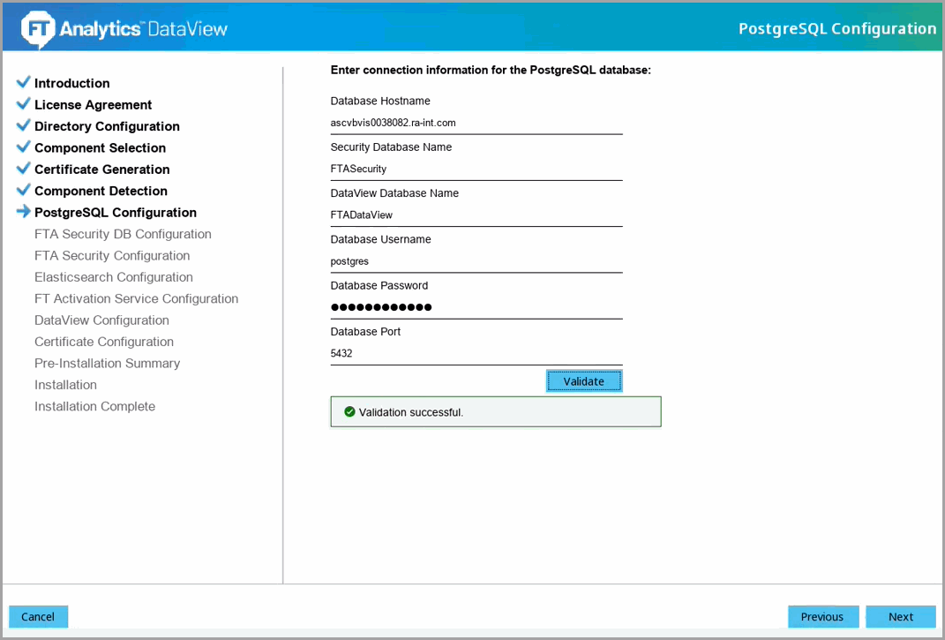Click the checkmark beside Component Detection
The width and height of the screenshot is (945, 640).
click(24, 190)
